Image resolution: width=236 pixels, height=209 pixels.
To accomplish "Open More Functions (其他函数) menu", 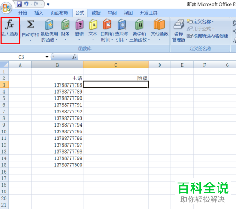I will pos(160,30).
